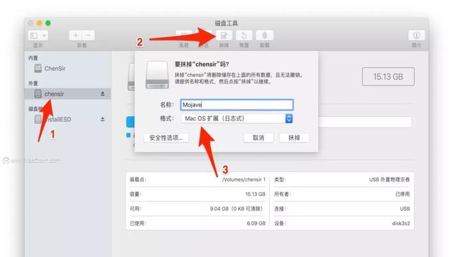The width and height of the screenshot is (453, 257).
Task: Click the Erase confirm button
Action: click(294, 137)
